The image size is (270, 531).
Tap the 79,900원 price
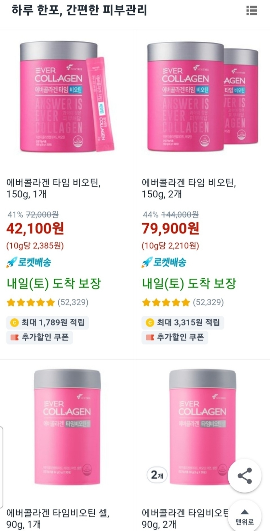(x=170, y=229)
